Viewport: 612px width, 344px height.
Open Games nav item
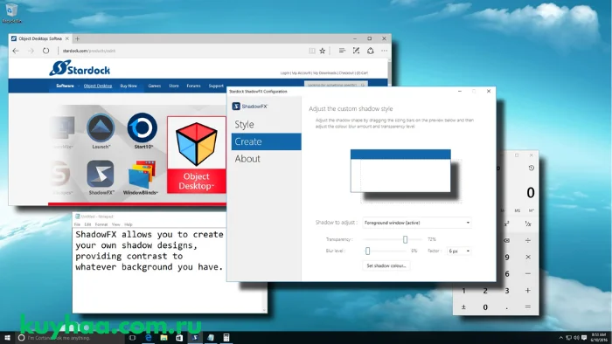154,86
